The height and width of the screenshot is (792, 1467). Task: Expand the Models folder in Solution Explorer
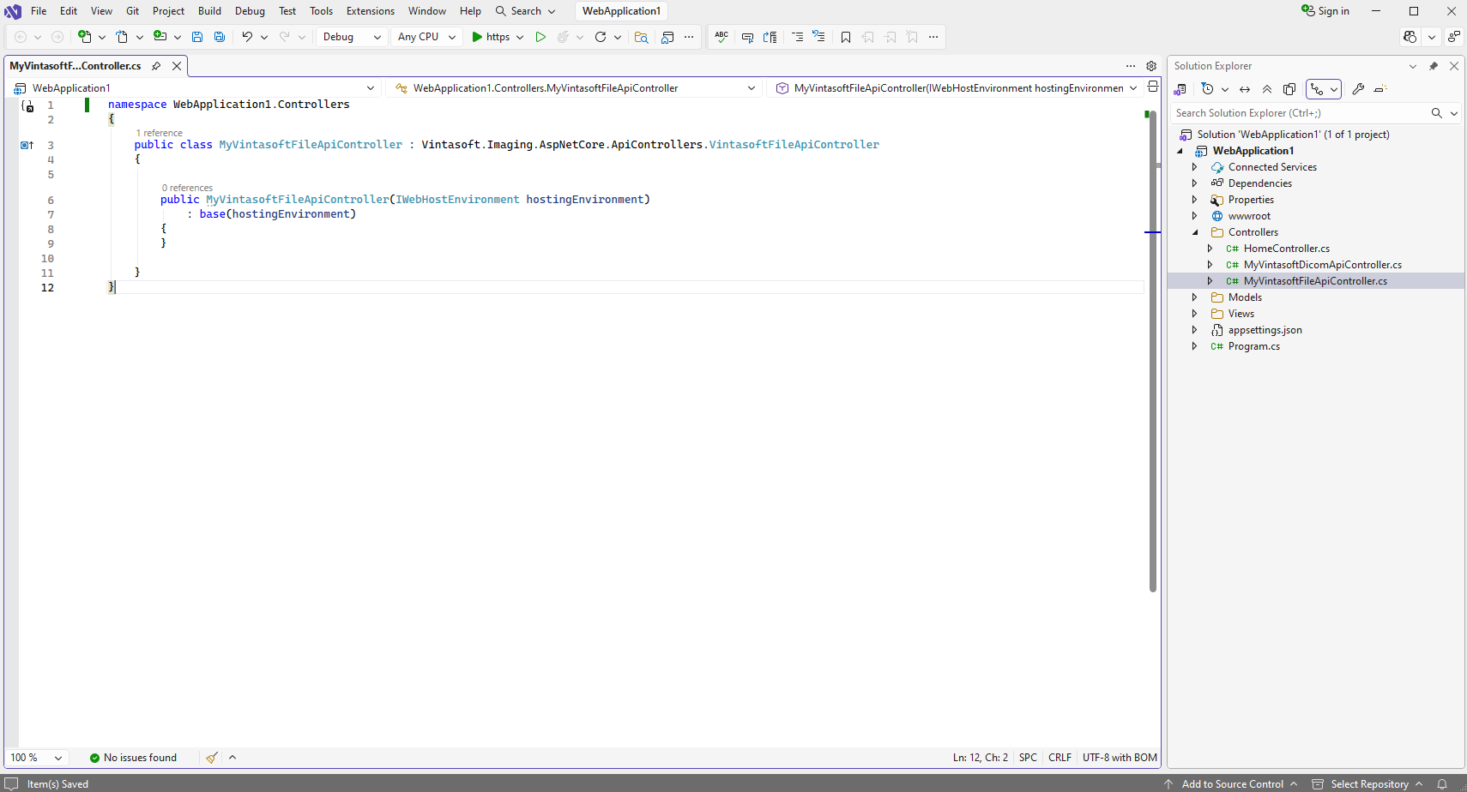(1194, 297)
